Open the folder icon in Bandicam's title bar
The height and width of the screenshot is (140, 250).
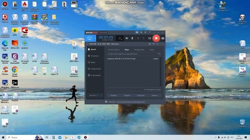click(x=141, y=32)
